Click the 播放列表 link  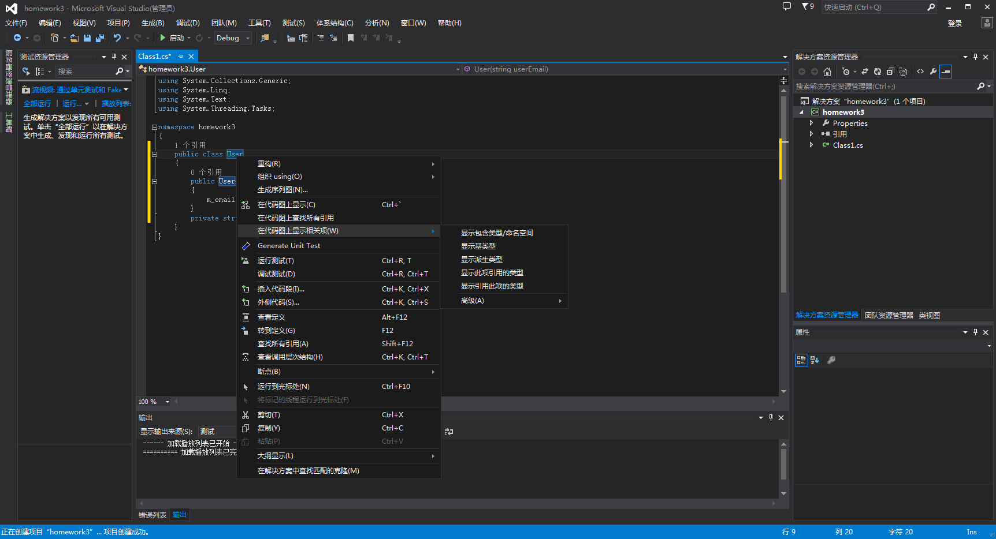click(116, 104)
